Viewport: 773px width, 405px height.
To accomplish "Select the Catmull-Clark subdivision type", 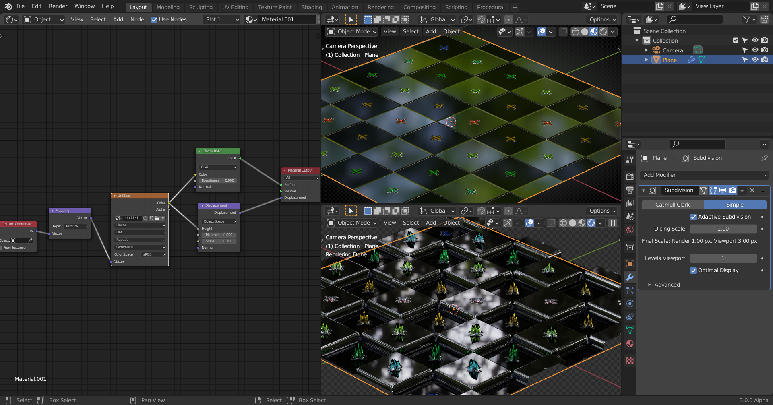I will 672,205.
